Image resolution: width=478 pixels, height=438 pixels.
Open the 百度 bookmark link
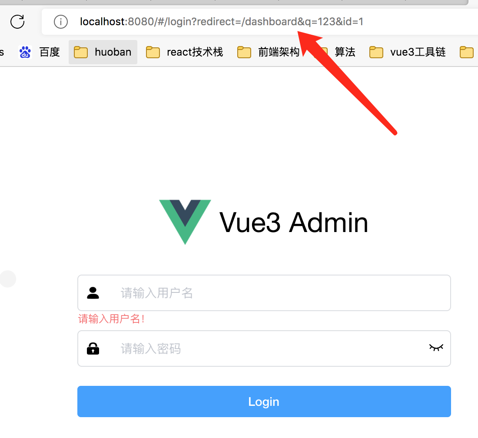(x=39, y=52)
